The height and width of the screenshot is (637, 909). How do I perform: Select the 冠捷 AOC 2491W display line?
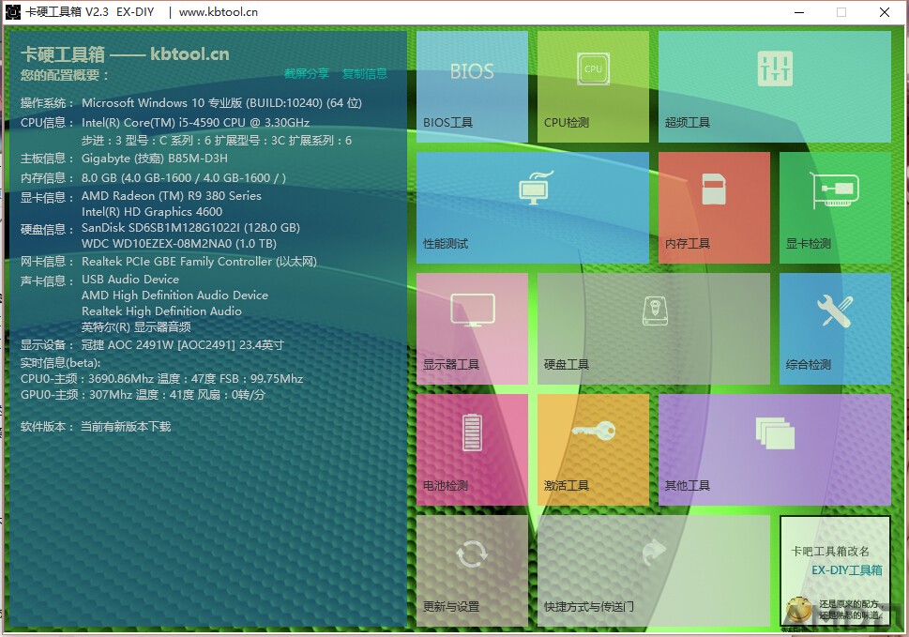[x=183, y=345]
